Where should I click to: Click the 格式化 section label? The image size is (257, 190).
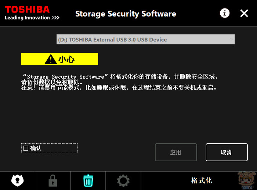202,181
